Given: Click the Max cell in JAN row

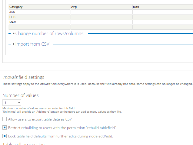Looking at the screenshot, I should click(x=163, y=12).
